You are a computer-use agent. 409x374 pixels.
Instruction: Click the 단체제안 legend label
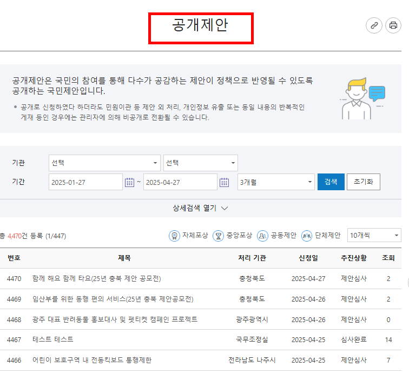coord(328,235)
